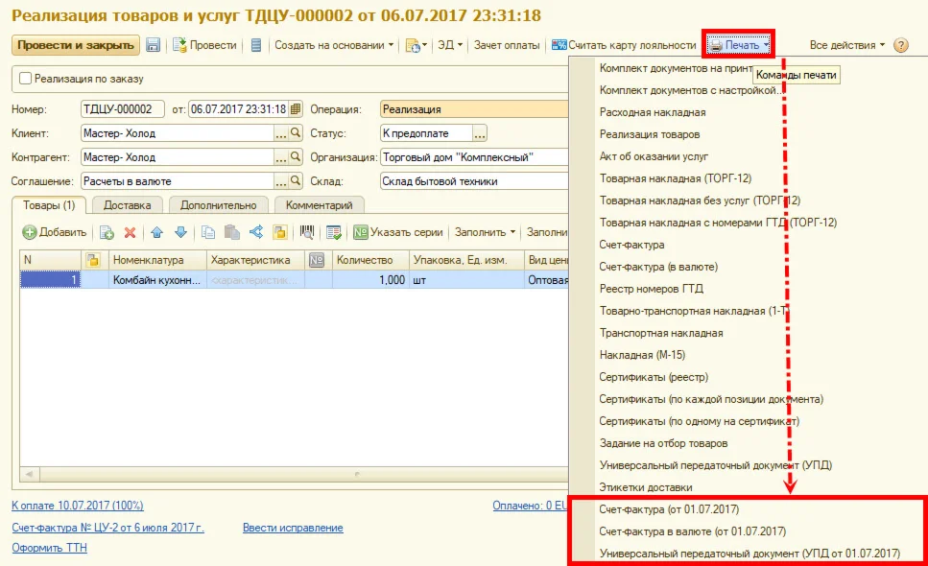Move row down with blue arrow icon
The image size is (928, 566).
tap(181, 232)
